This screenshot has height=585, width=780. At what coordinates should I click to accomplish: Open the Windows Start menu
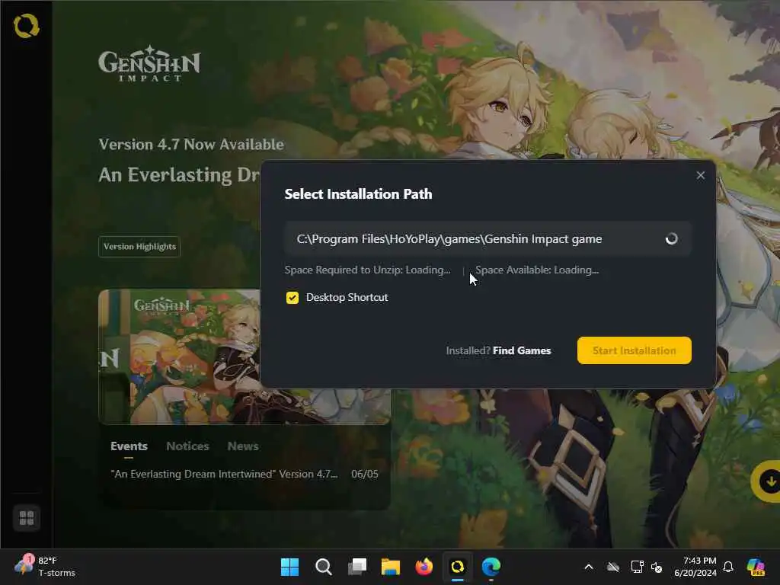pos(289,567)
